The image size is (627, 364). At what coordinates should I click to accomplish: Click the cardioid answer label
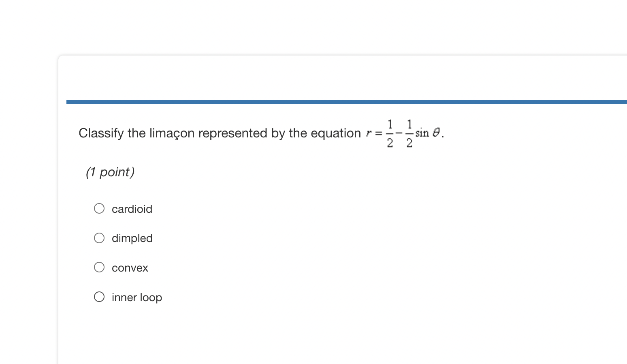point(132,209)
